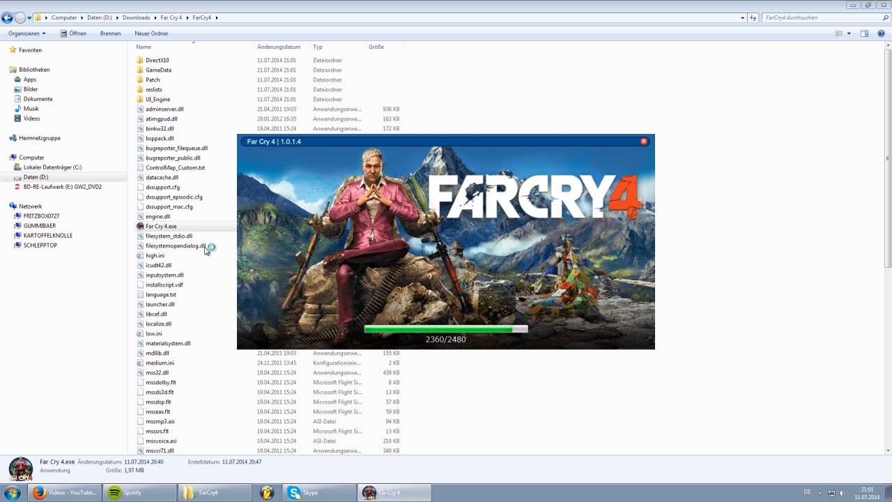This screenshot has height=502, width=892.
Task: Click the Explorer back navigation arrow
Action: [x=8, y=17]
